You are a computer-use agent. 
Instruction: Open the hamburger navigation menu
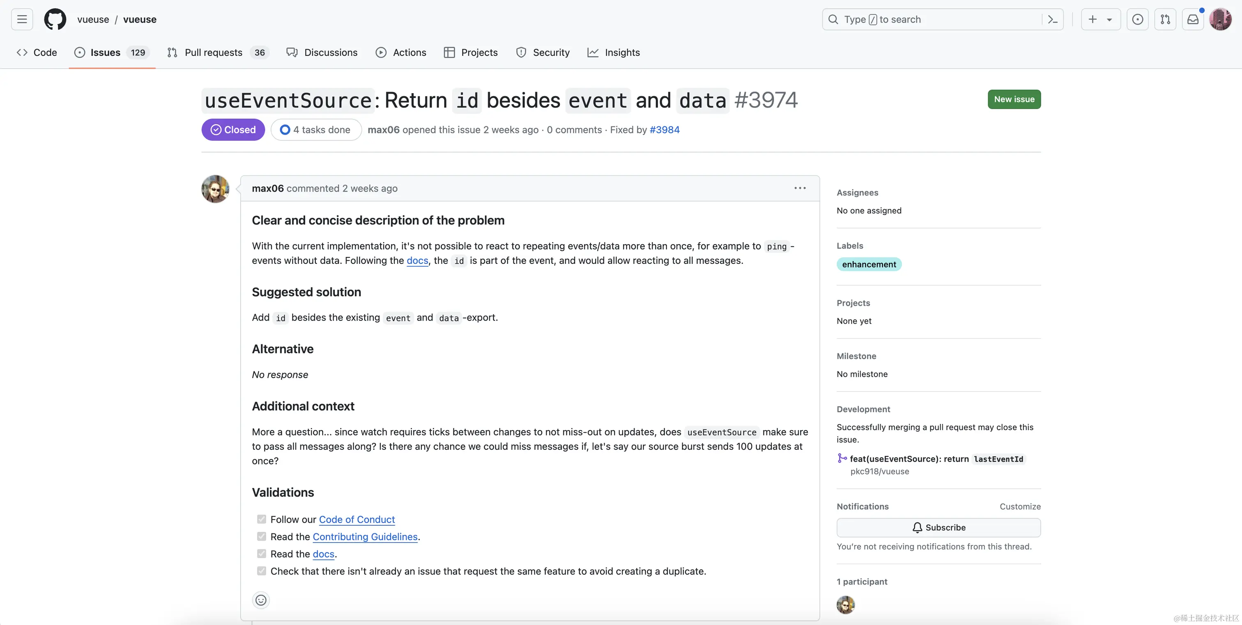tap(22, 19)
